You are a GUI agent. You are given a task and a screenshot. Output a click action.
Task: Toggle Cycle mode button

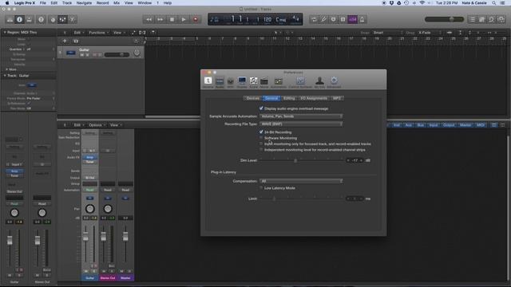(x=314, y=19)
